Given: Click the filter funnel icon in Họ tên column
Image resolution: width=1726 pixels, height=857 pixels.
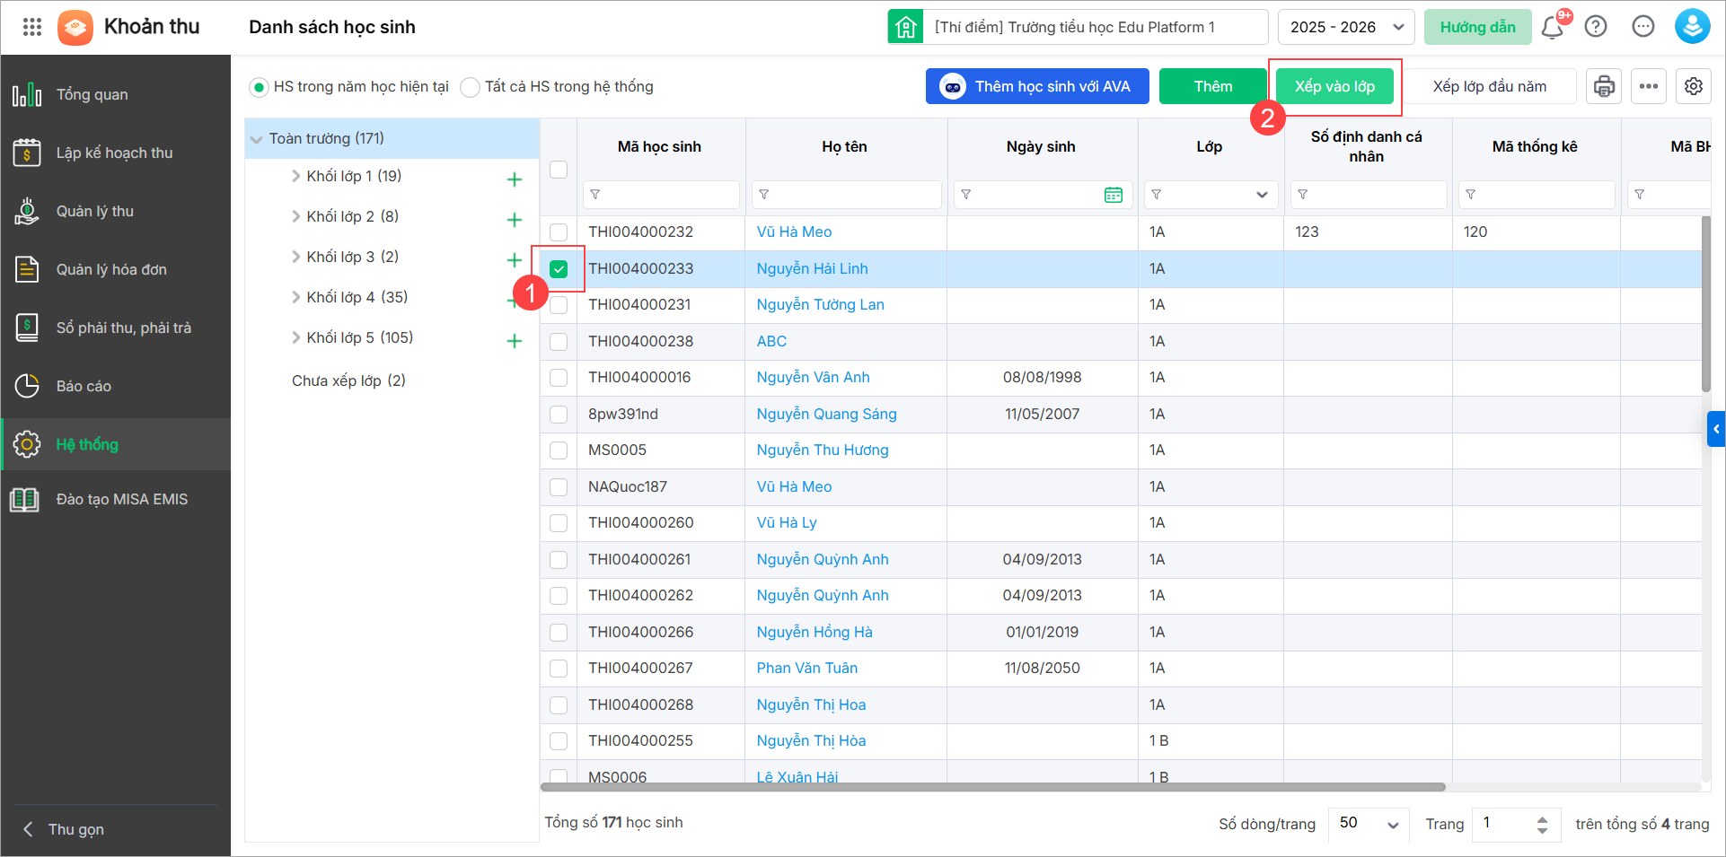Looking at the screenshot, I should (x=764, y=195).
